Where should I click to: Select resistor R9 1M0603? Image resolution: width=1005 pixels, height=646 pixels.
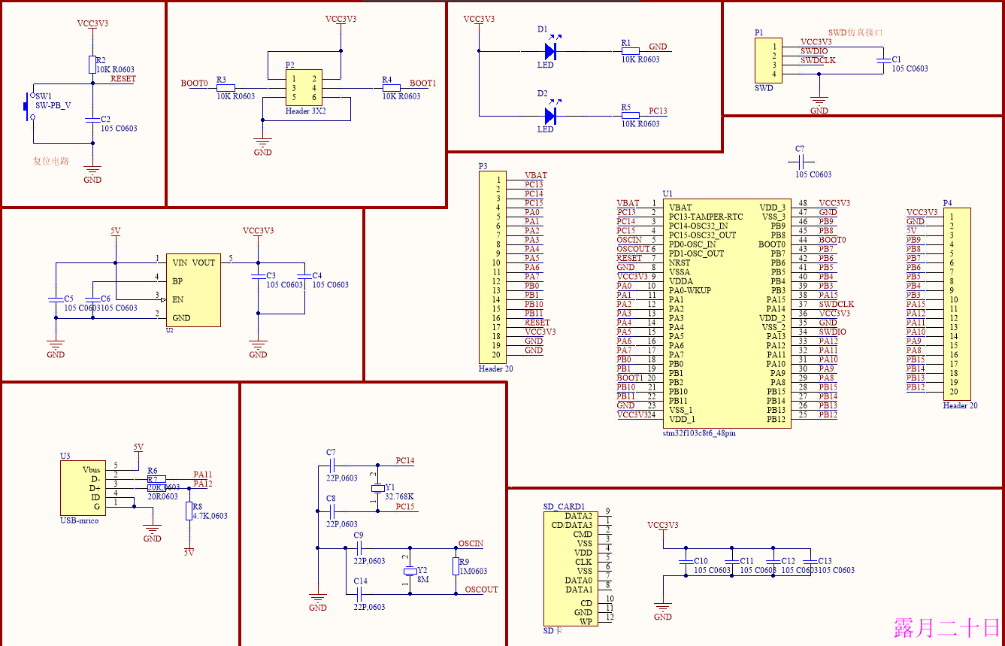click(x=456, y=566)
